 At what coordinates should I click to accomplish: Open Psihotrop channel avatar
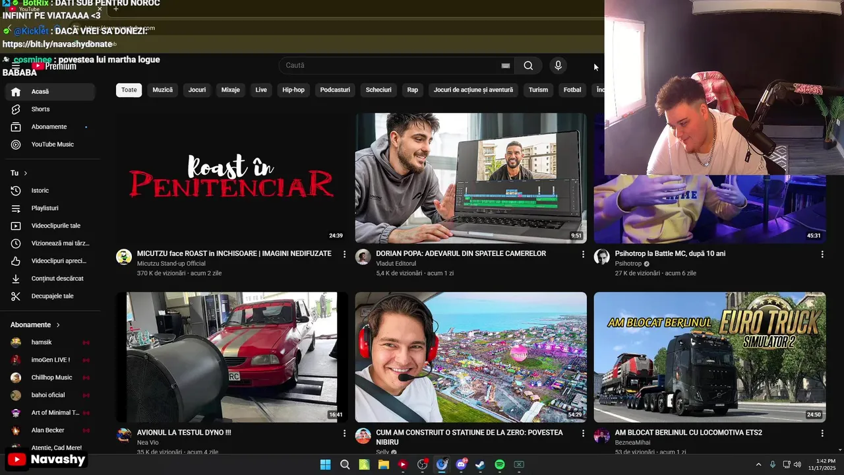(602, 257)
